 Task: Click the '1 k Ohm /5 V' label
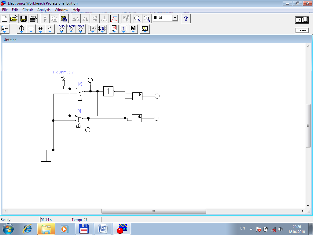[63, 72]
